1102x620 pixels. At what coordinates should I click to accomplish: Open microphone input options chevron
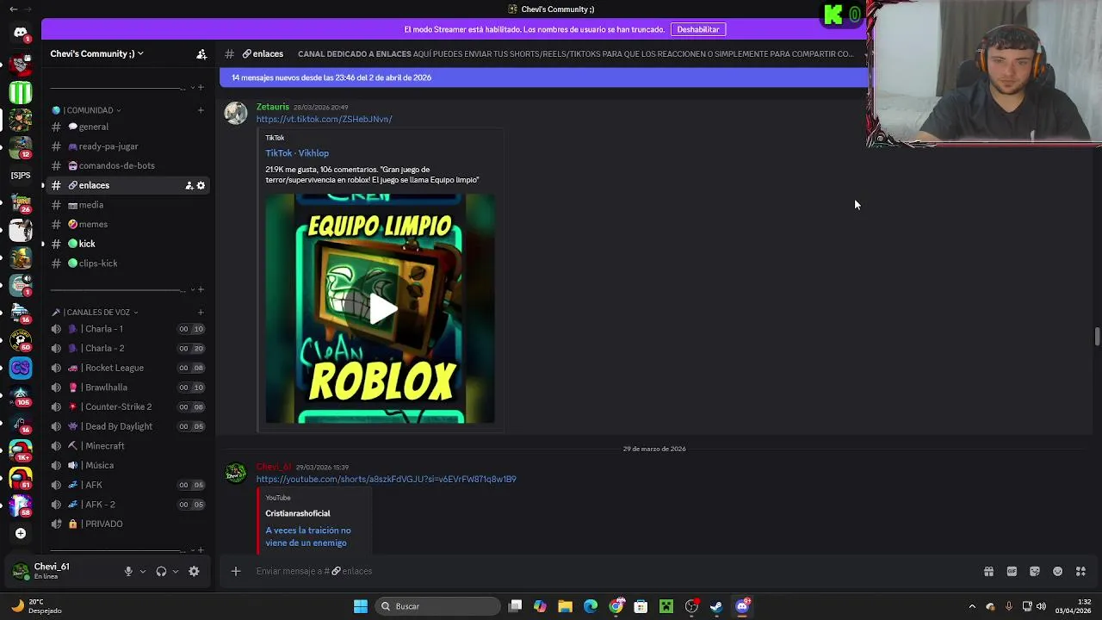[143, 571]
